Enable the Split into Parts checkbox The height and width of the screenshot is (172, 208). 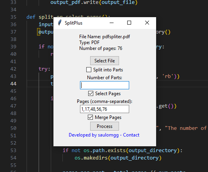[x=89, y=70]
